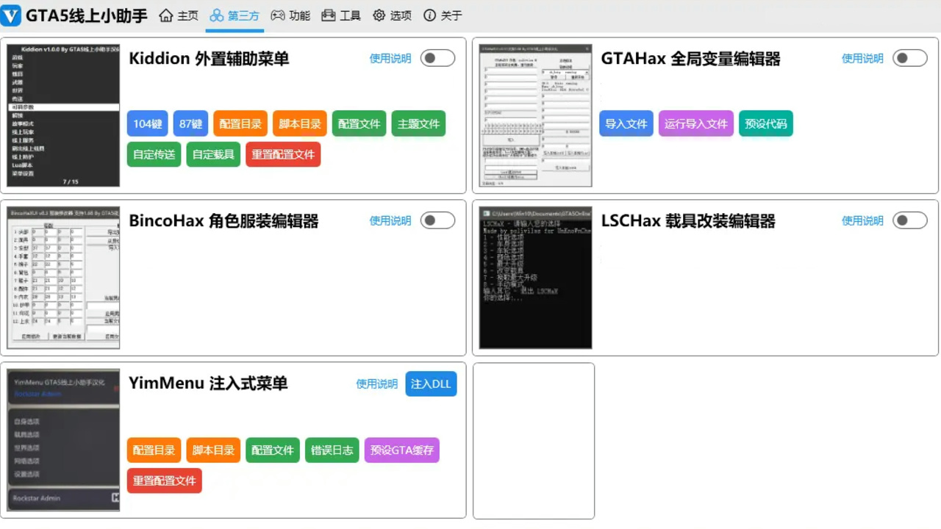Toggle the BincoHax 角色服装编辑器 switch
The image size is (941, 529).
click(x=437, y=220)
